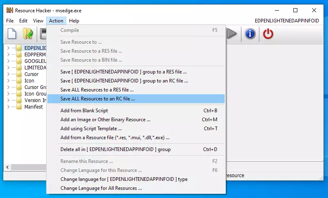Click the tree scrollbar left arrow
Image resolution: width=328 pixels, height=198 pixels.
pos(7,167)
